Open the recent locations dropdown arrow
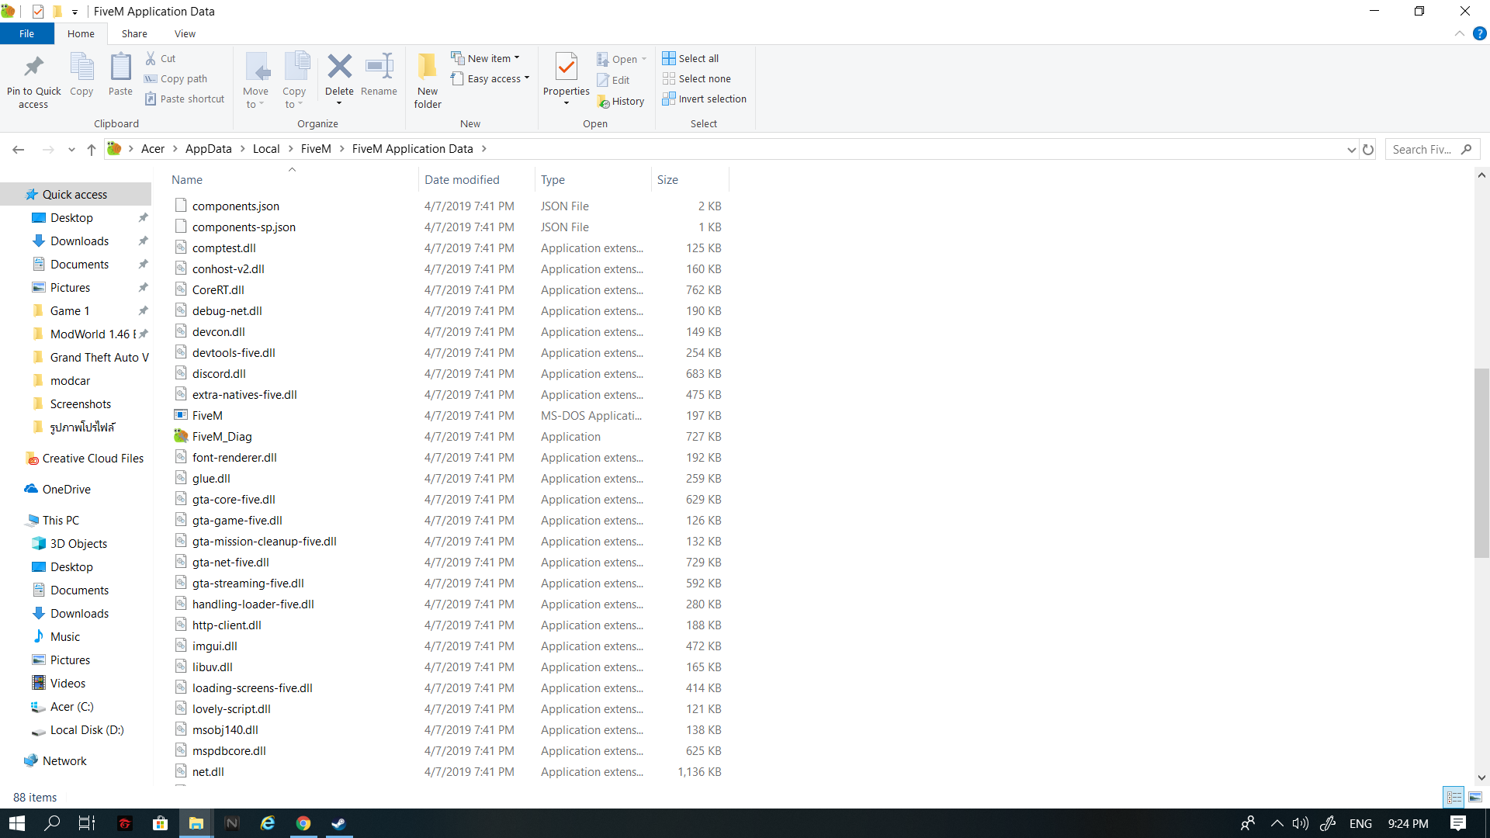This screenshot has width=1490, height=838. point(71,149)
